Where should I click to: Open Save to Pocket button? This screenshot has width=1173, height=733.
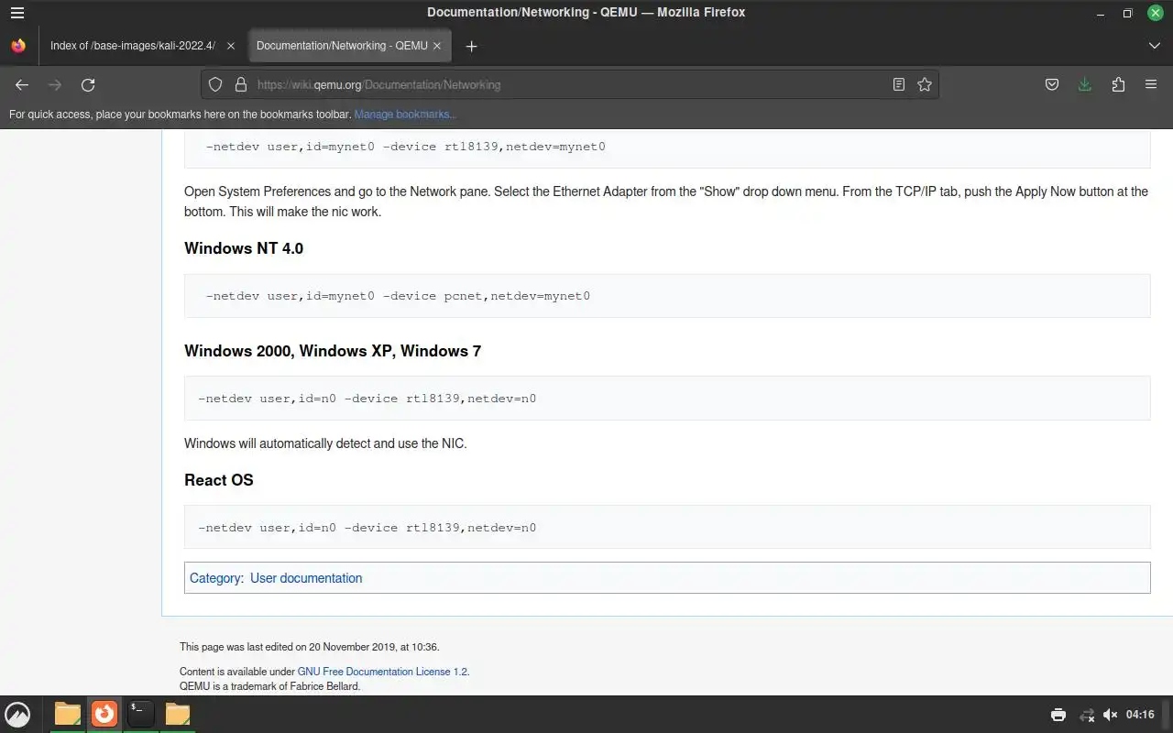point(1052,84)
